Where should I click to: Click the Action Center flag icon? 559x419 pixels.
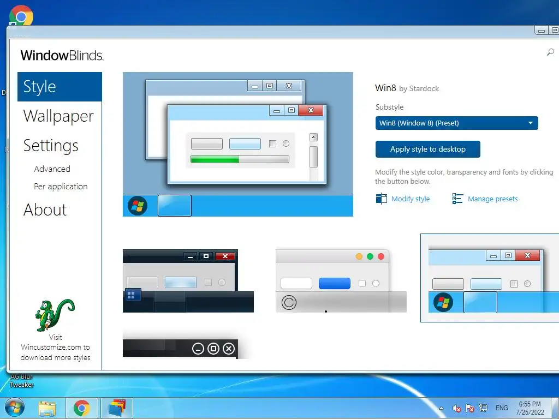click(x=470, y=408)
